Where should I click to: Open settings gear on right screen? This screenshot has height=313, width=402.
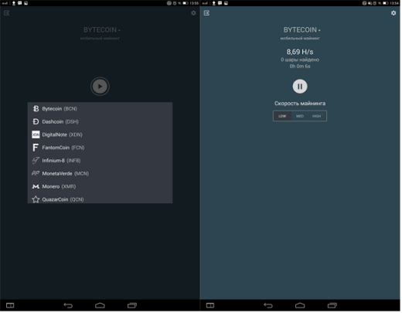tap(394, 13)
